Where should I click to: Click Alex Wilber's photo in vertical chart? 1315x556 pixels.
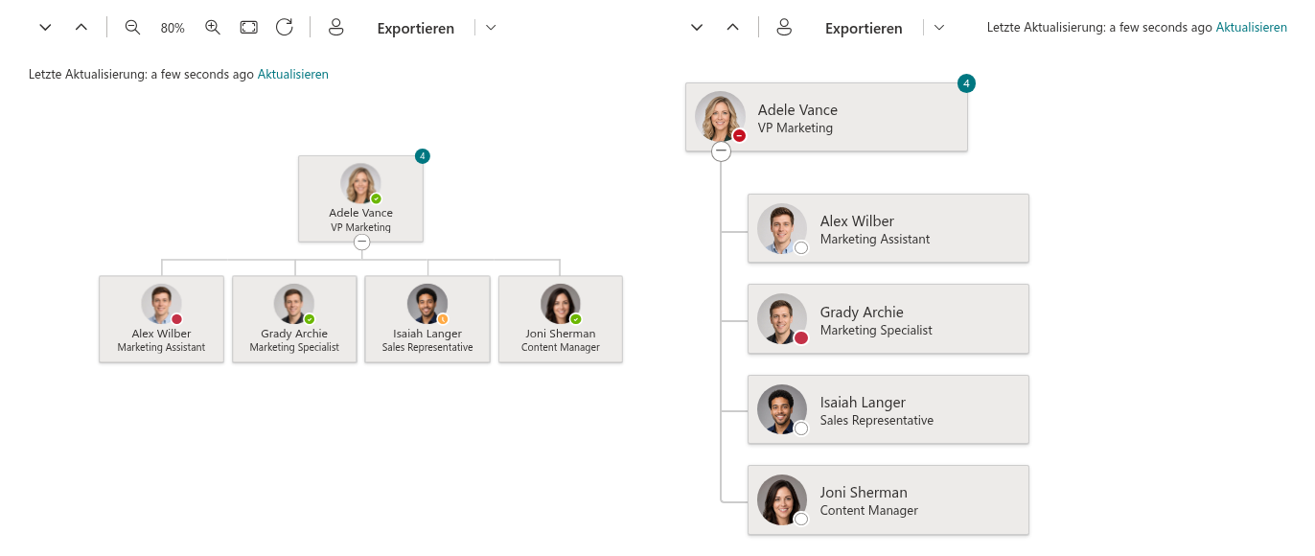[782, 229]
